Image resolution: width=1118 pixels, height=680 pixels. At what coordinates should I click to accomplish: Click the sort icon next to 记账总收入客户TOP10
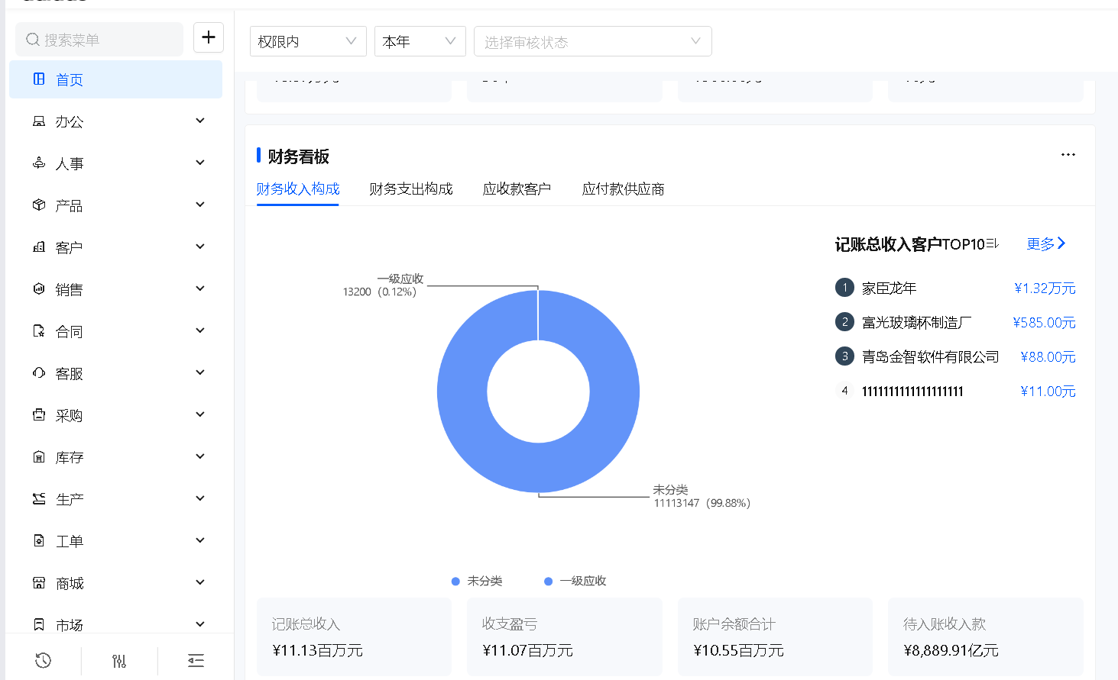pyautogui.click(x=992, y=243)
